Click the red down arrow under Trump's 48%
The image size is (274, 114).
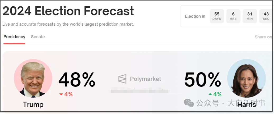tap(61, 94)
